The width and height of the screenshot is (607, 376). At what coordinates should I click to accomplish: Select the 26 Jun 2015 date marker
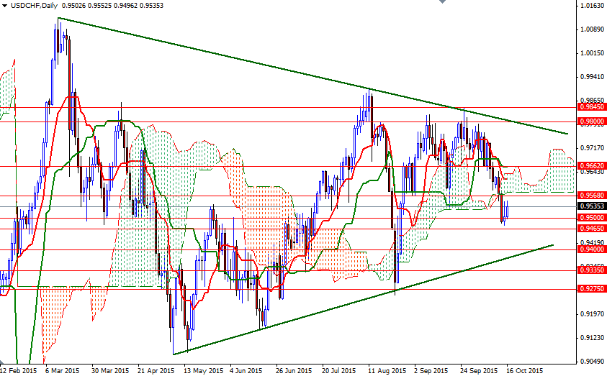pos(292,371)
